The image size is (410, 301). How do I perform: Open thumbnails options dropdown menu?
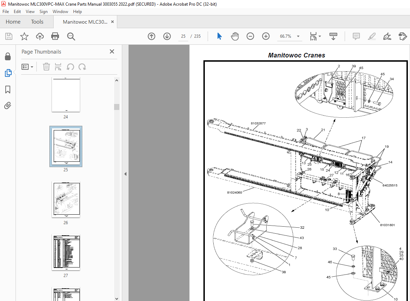coord(27,67)
